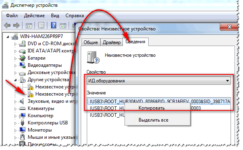The image size is (243, 150).
Task: Select the Мониторы tree label
Action: click(40, 130)
